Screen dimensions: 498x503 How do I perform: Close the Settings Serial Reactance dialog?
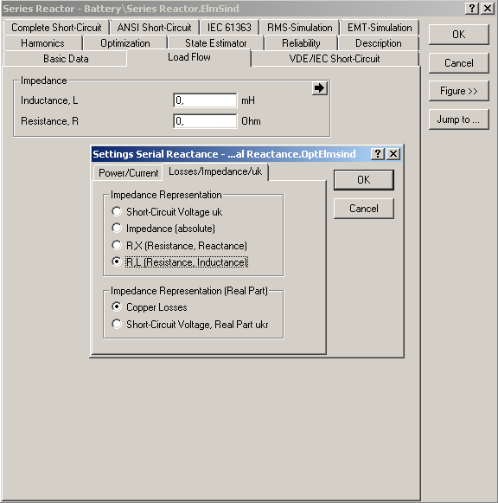coord(393,154)
